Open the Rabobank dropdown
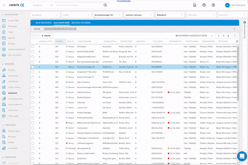The height and width of the screenshot is (165, 248). click(170, 15)
